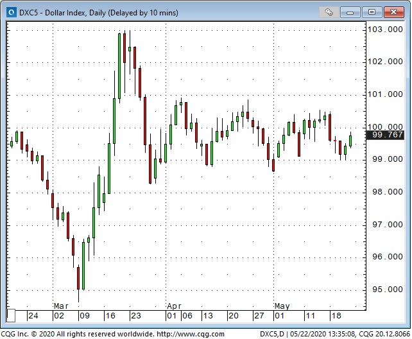The height and width of the screenshot is (339, 412).
Task: Click the date label 20 on time axis
Action: pyautogui.click(x=234, y=316)
